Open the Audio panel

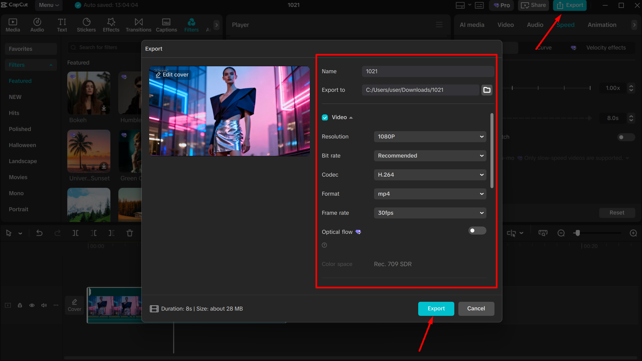click(x=37, y=24)
